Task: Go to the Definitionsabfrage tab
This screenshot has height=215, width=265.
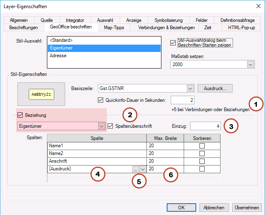Action: [x=237, y=20]
